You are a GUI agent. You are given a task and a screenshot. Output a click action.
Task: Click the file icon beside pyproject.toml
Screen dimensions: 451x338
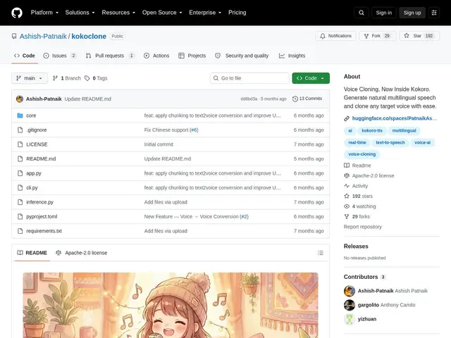20,217
